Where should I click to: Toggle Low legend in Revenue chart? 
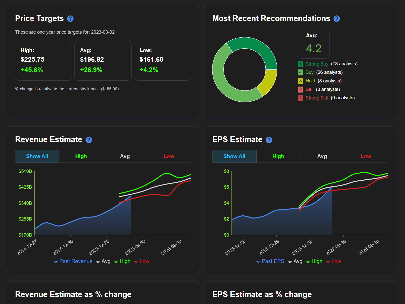[x=142, y=261]
